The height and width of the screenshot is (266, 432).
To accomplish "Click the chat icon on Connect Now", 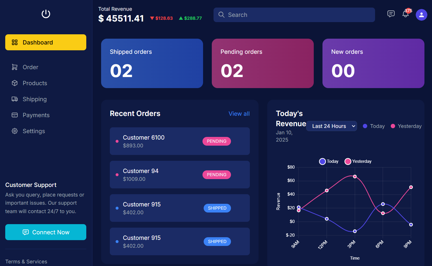I will click(x=26, y=232).
